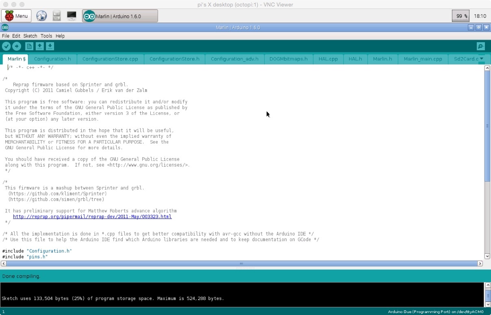
Task: Follow the reprap.org pipermail link
Action: (x=92, y=216)
